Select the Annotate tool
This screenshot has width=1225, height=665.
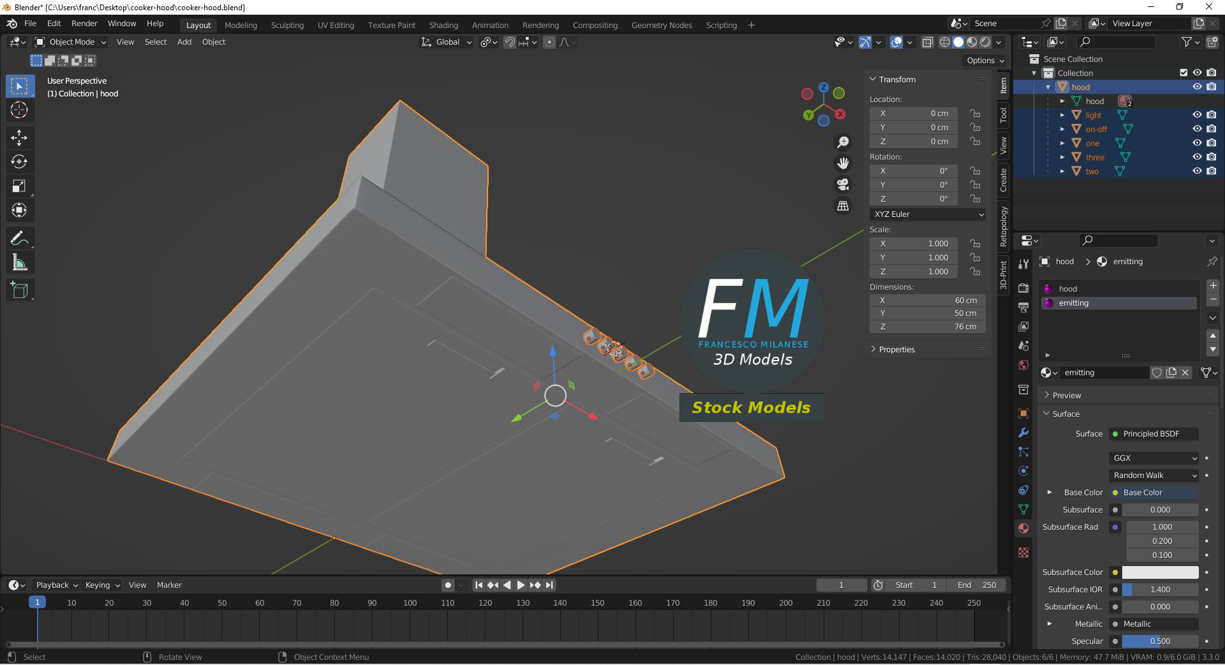coord(19,238)
